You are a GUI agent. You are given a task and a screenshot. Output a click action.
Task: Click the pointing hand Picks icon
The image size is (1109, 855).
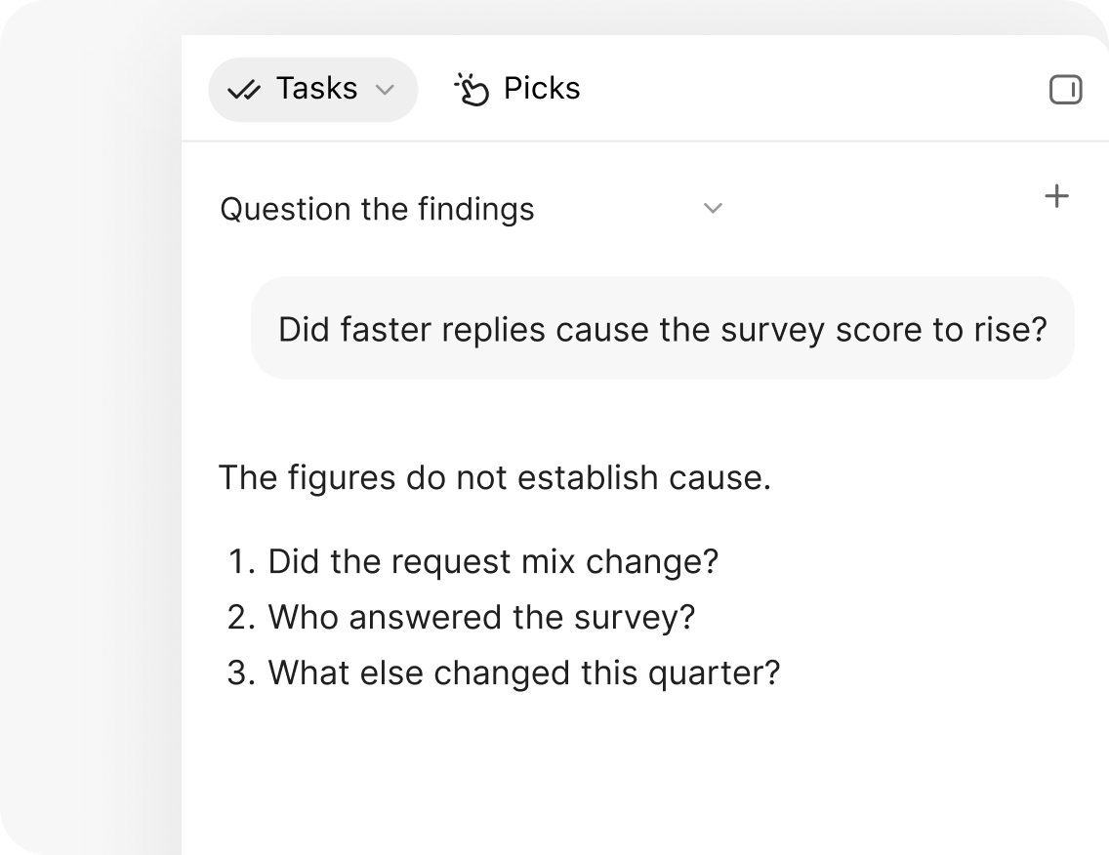(472, 89)
